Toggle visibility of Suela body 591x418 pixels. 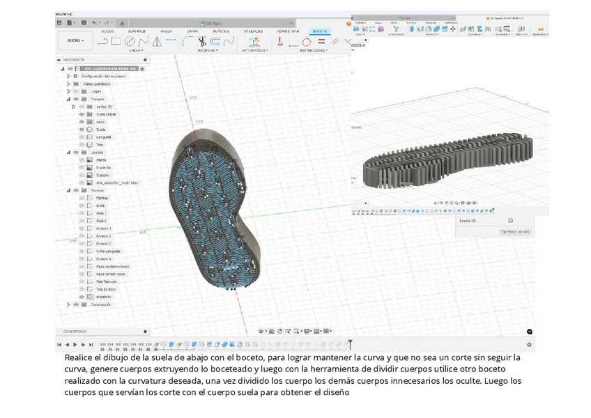tap(82, 130)
